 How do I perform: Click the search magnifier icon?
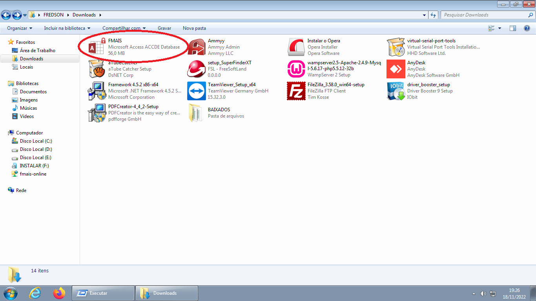531,15
